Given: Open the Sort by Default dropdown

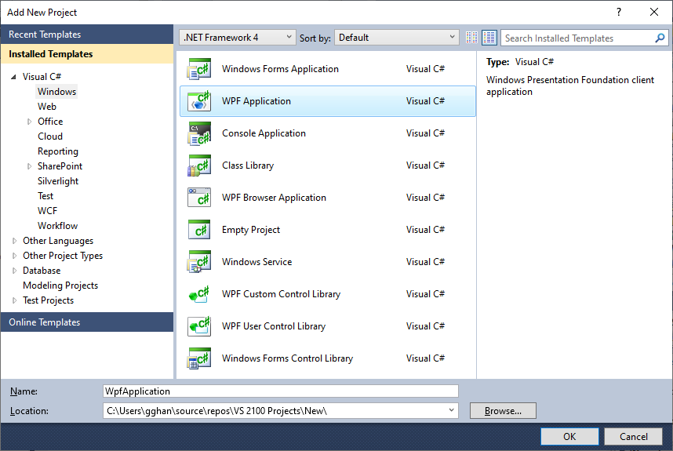Looking at the screenshot, I should point(397,38).
